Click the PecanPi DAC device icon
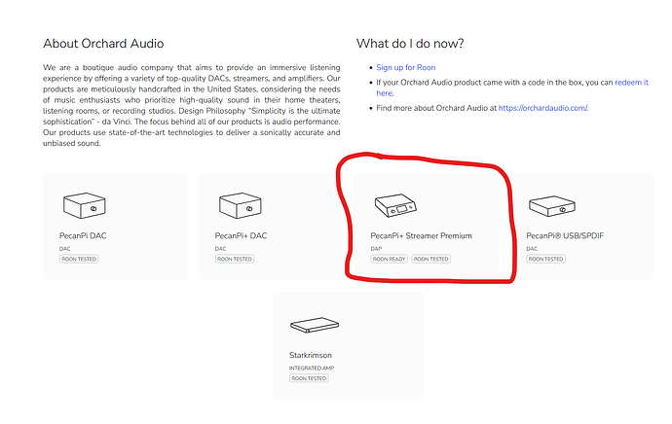Viewport: 672px width, 424px height. point(81,205)
